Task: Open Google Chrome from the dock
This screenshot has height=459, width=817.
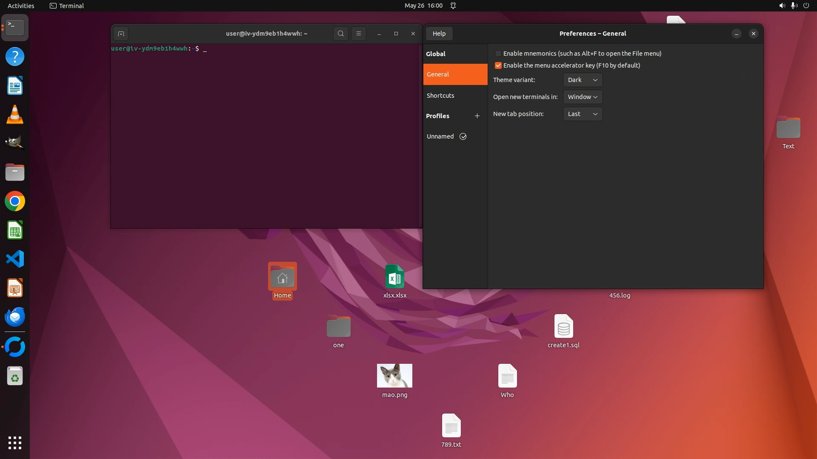Action: tap(15, 201)
